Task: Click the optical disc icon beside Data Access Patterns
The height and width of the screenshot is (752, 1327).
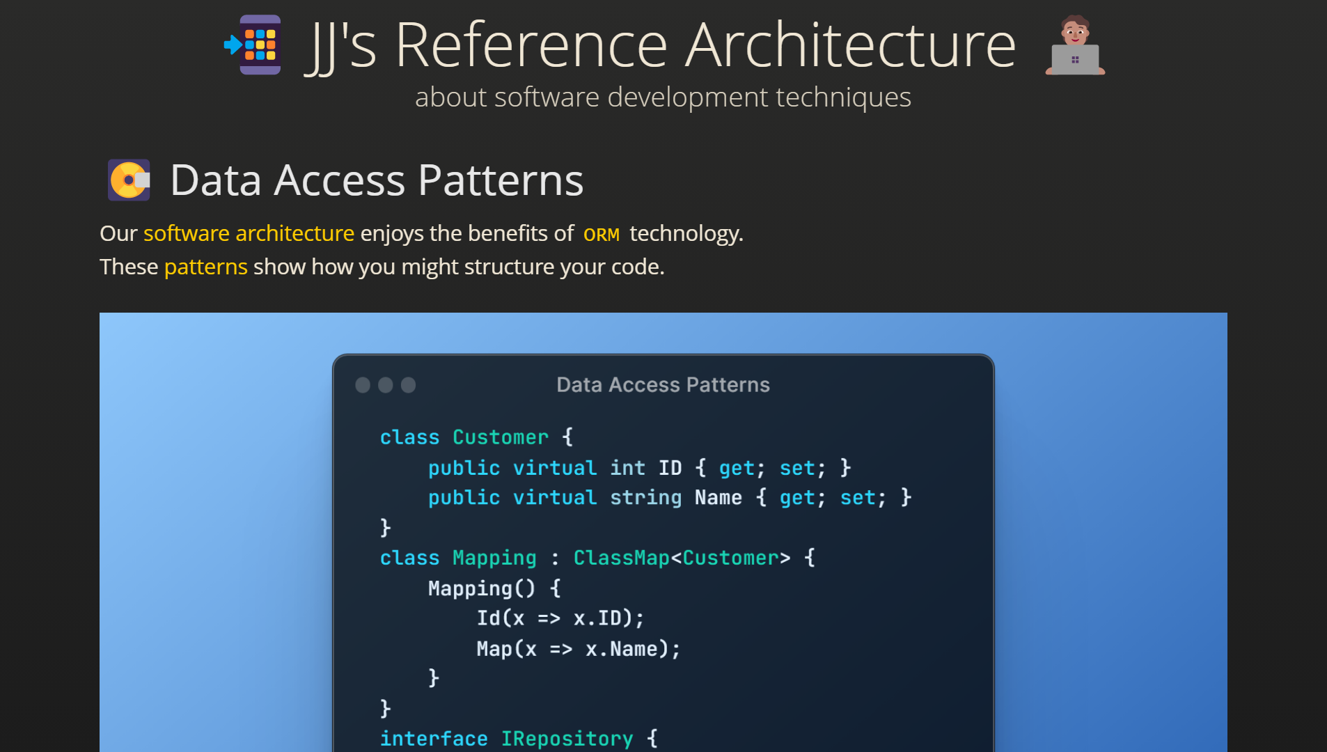Action: (x=129, y=180)
